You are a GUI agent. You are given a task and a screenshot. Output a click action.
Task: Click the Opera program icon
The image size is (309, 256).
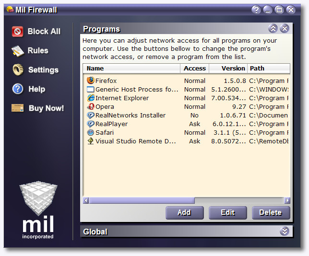click(91, 106)
